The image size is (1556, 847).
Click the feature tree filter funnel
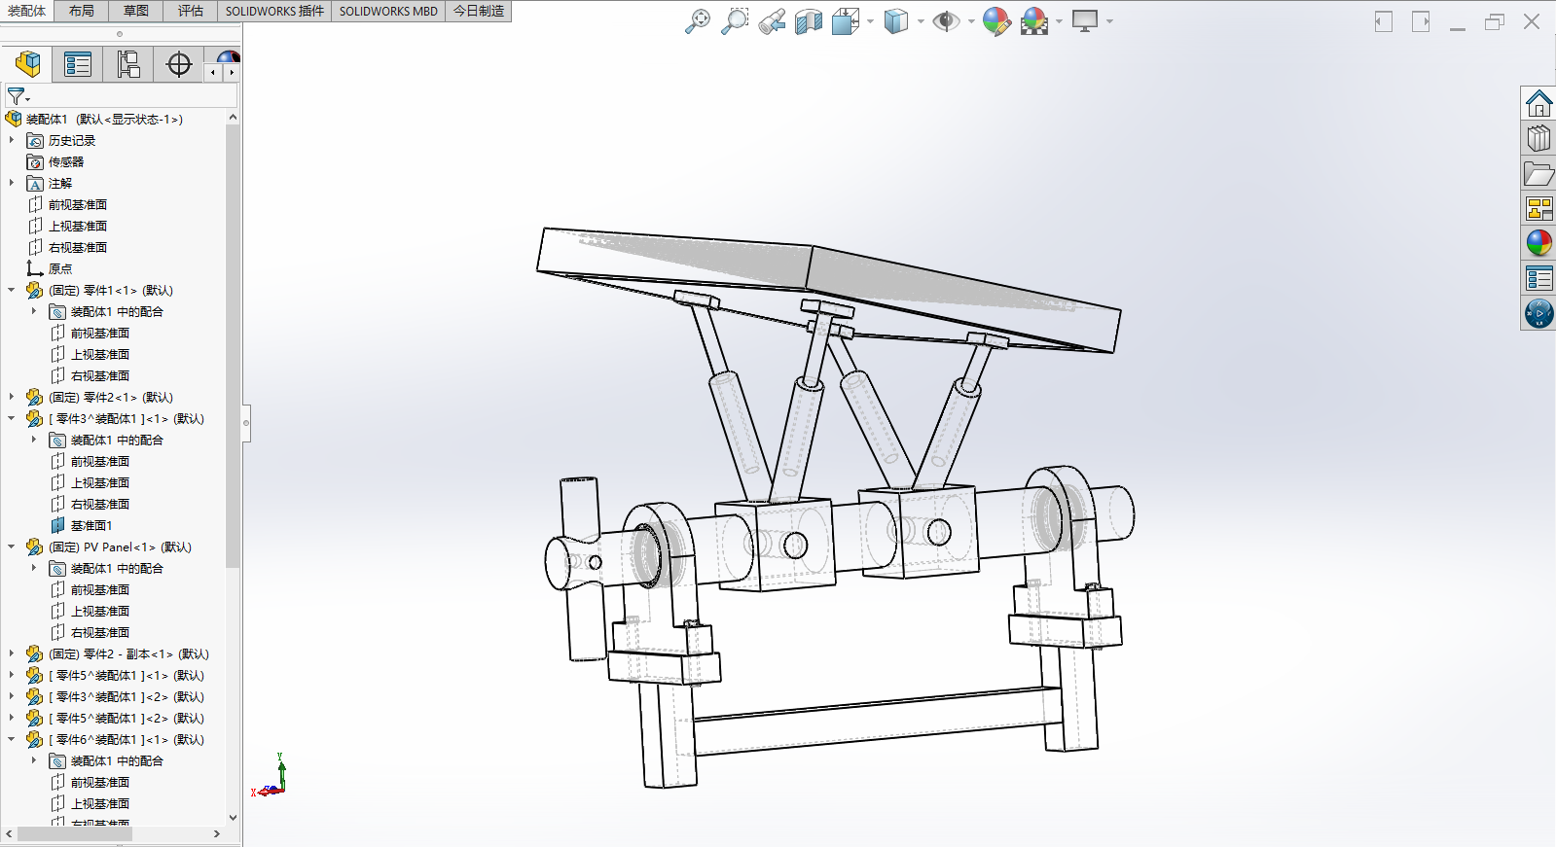18,96
